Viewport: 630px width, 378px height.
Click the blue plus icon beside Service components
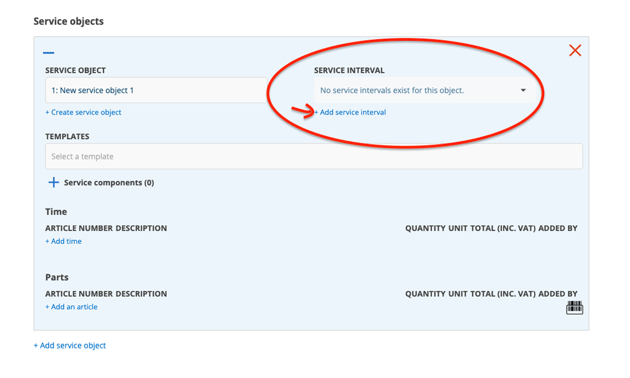coord(54,183)
